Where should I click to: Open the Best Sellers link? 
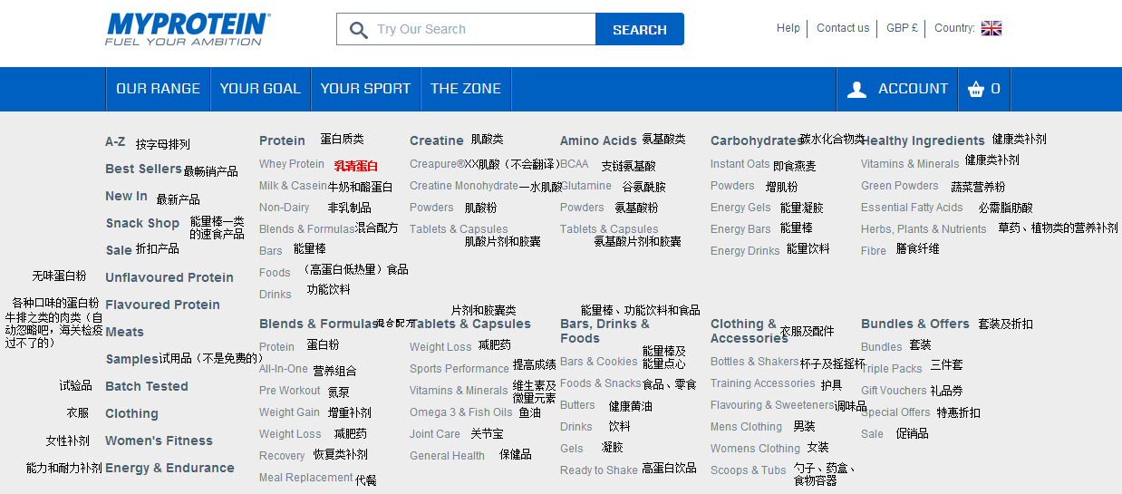[x=143, y=169]
